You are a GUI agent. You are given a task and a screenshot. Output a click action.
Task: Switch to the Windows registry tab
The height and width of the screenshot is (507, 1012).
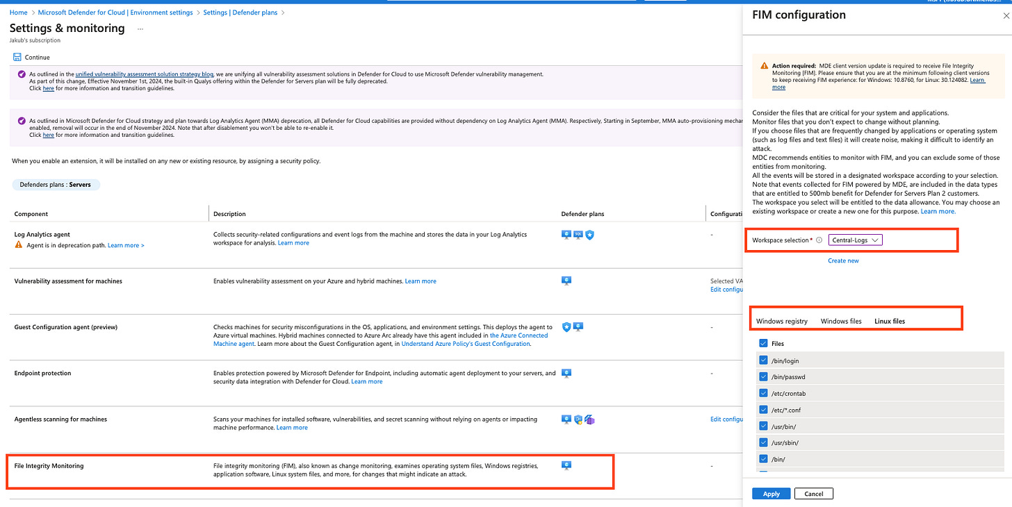pos(781,321)
